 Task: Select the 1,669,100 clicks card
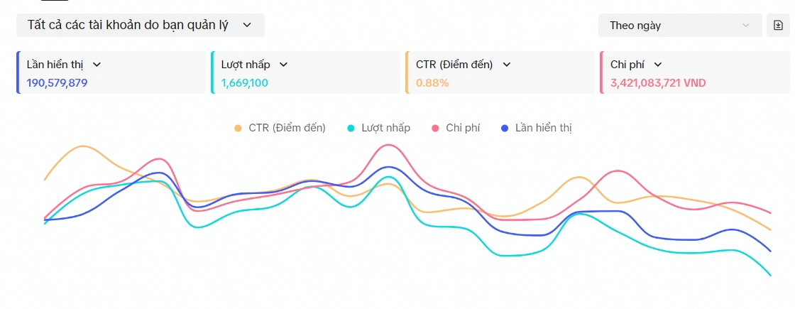point(306,72)
